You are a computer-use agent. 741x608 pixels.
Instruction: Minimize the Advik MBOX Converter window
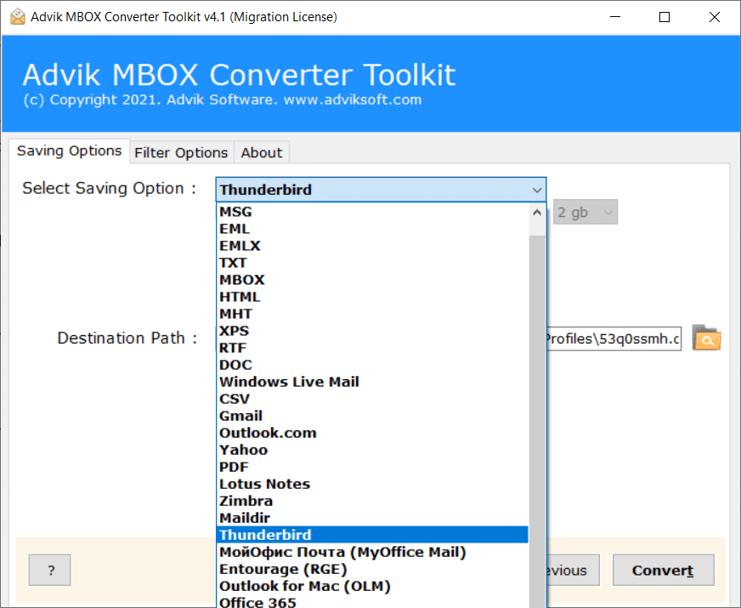coord(615,17)
